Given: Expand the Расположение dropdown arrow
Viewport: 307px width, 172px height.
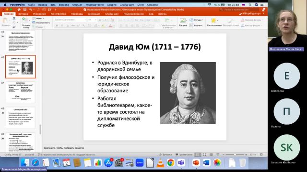Looking at the screenshot, I should coord(217,20).
